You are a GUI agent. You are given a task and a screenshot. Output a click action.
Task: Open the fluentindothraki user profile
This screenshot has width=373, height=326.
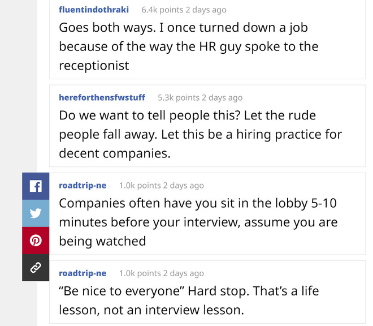pyautogui.click(x=94, y=10)
